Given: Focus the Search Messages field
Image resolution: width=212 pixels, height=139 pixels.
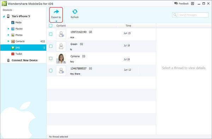Looking at the screenshot, I should [190, 15].
